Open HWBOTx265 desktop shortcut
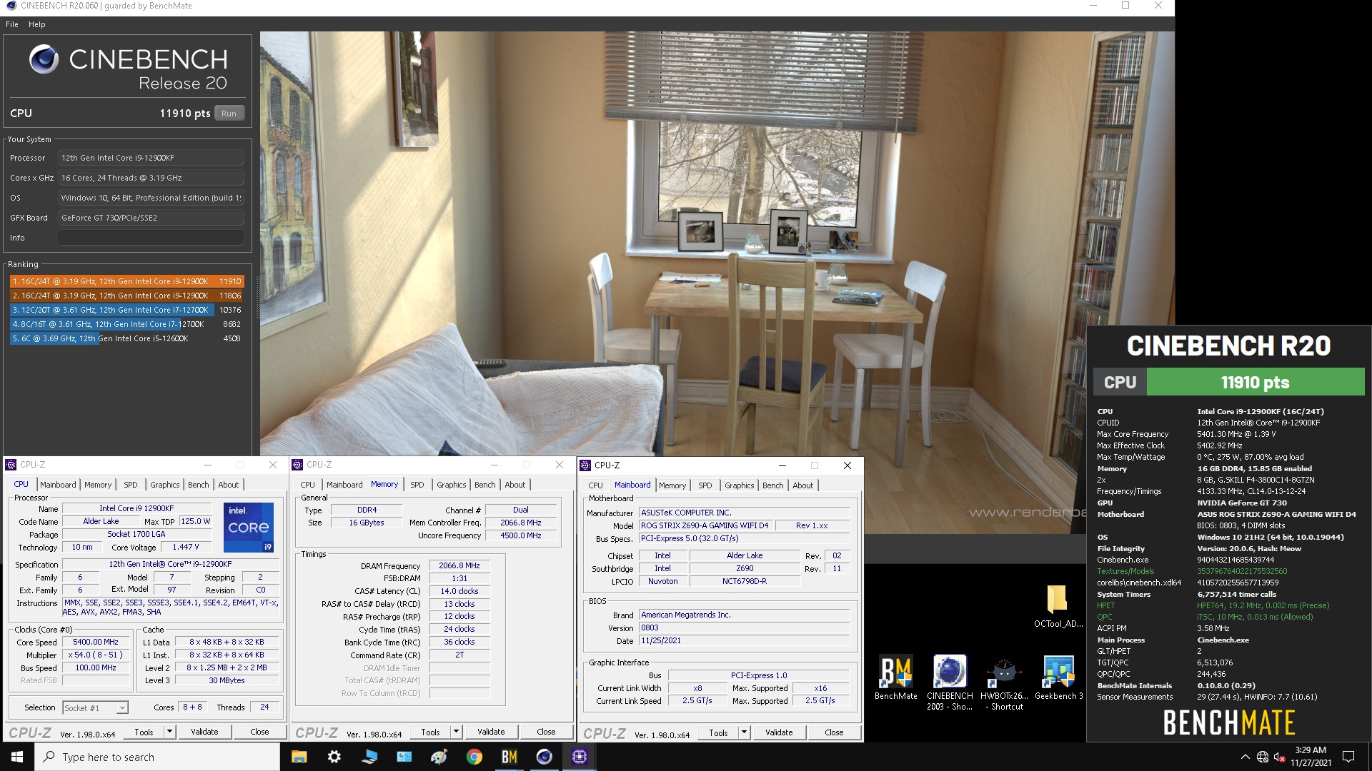 click(x=1004, y=683)
